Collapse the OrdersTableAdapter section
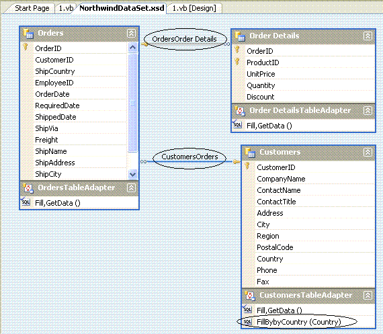 click(x=131, y=187)
